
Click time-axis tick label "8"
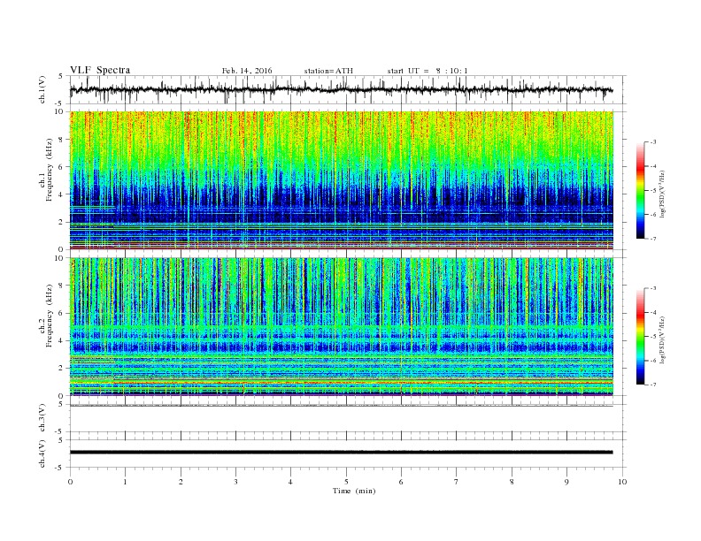pos(512,482)
